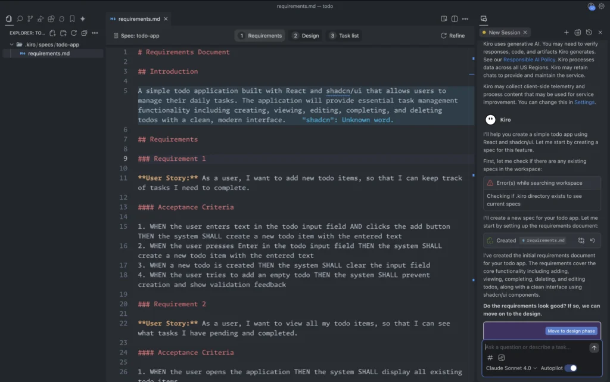The width and height of the screenshot is (610, 382).
Task: Select the 3 Task list spec tab
Action: click(x=344, y=35)
